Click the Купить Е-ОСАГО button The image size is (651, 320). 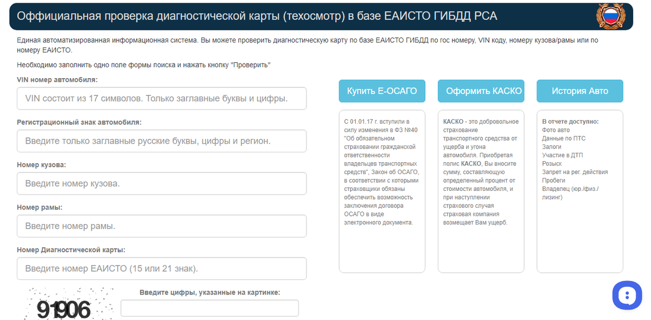pos(382,91)
